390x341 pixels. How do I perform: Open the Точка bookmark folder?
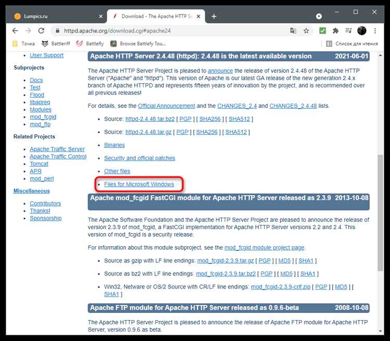[x=24, y=44]
